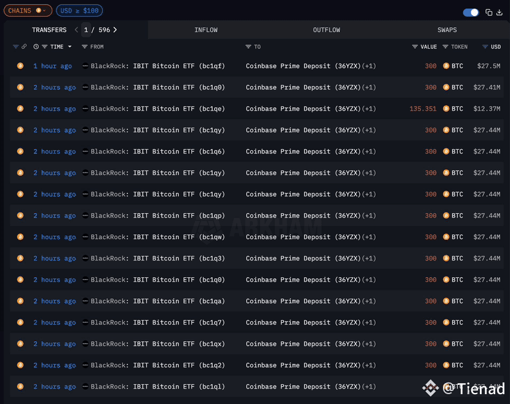This screenshot has width=510, height=404.
Task: Expand the TIME sort dropdown arrow
Action: (70, 47)
